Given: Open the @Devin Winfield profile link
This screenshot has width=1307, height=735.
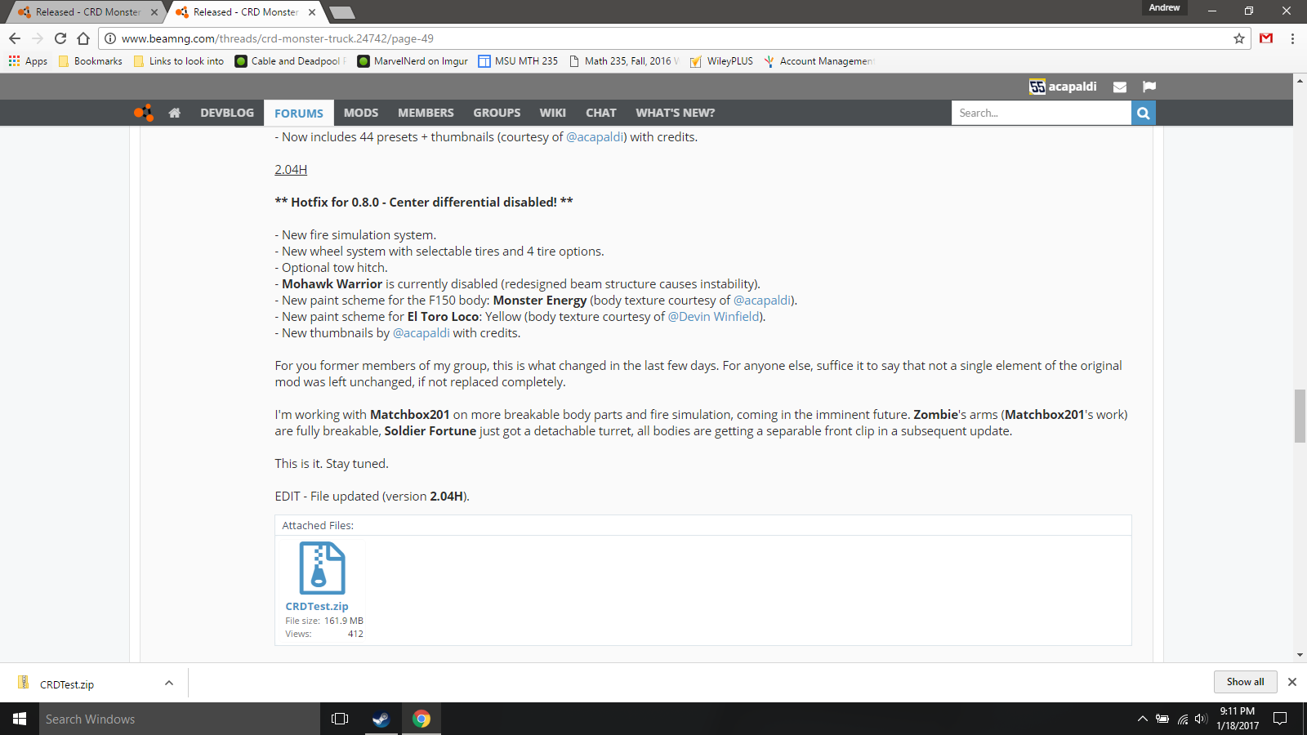Looking at the screenshot, I should [x=715, y=317].
